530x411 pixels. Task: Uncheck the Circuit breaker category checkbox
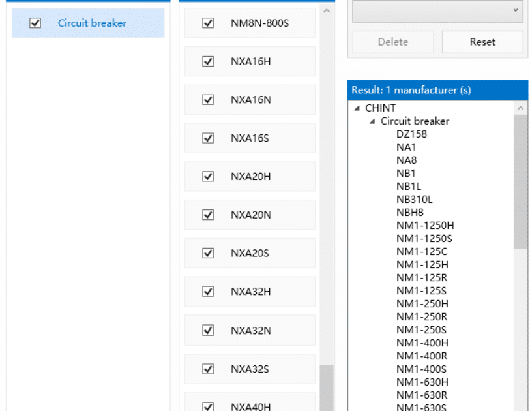coord(35,23)
